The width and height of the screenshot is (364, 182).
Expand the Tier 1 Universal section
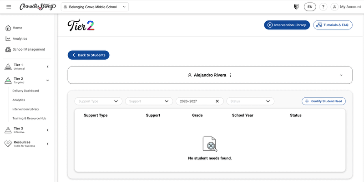click(x=48, y=67)
